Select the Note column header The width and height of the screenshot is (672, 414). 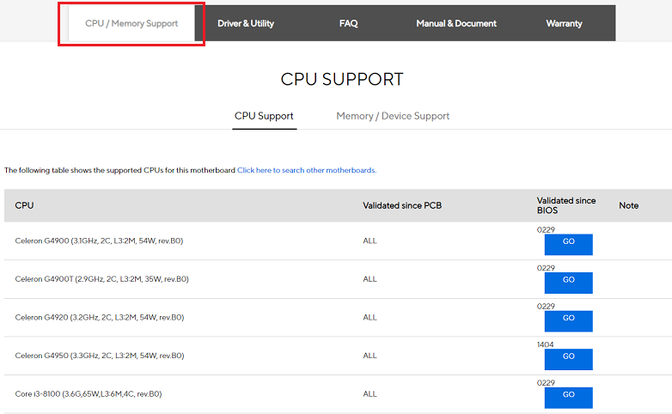pyautogui.click(x=629, y=206)
